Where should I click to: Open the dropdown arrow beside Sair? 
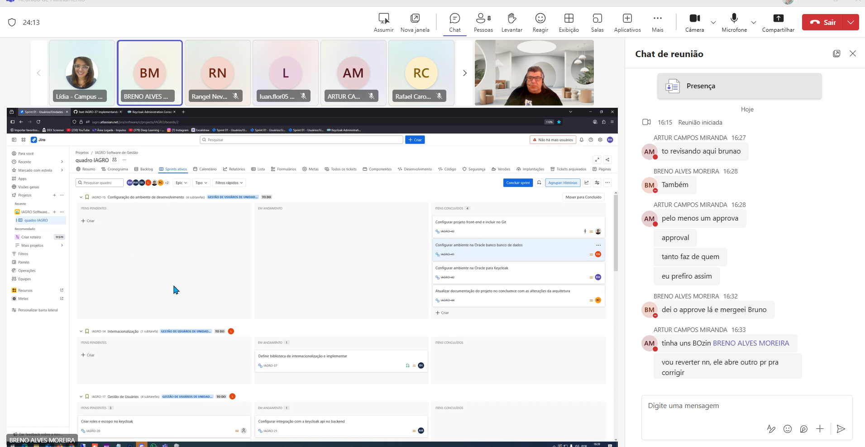[851, 22]
